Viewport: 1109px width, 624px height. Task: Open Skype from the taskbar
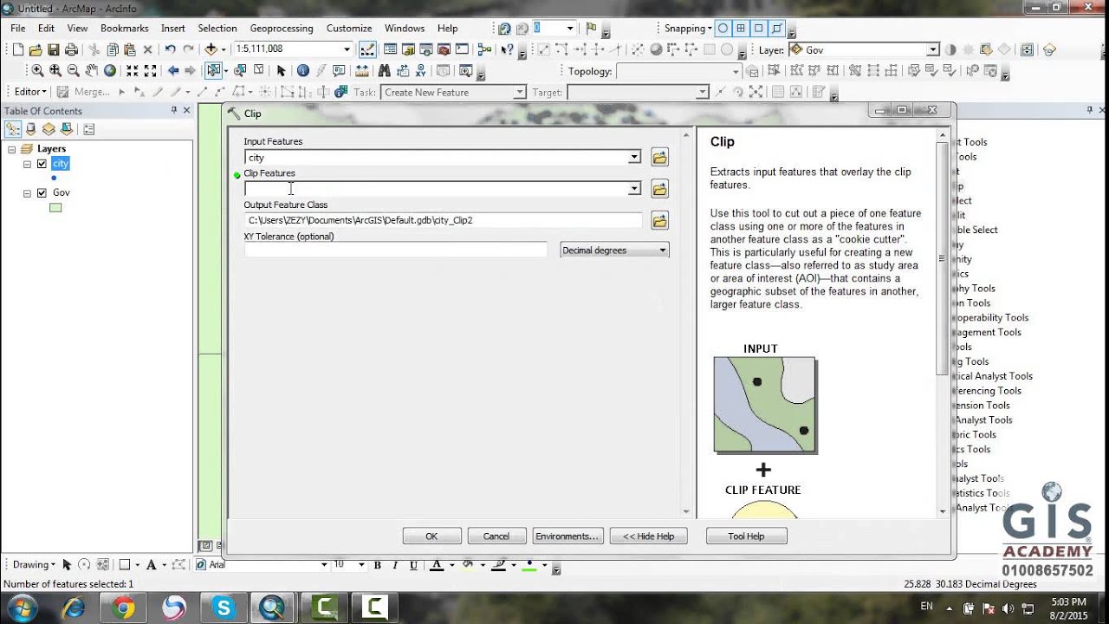[224, 608]
